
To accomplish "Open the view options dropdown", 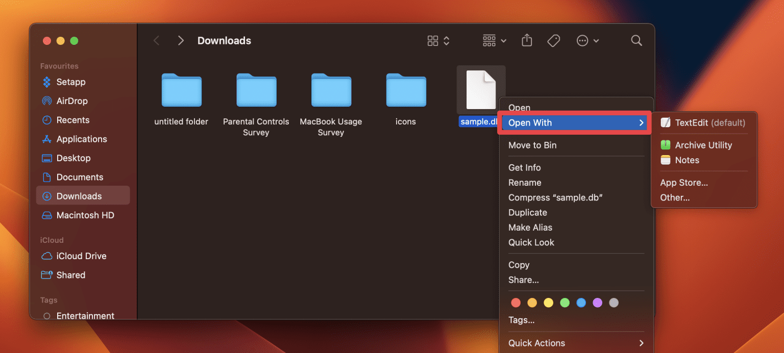I will pyautogui.click(x=437, y=40).
